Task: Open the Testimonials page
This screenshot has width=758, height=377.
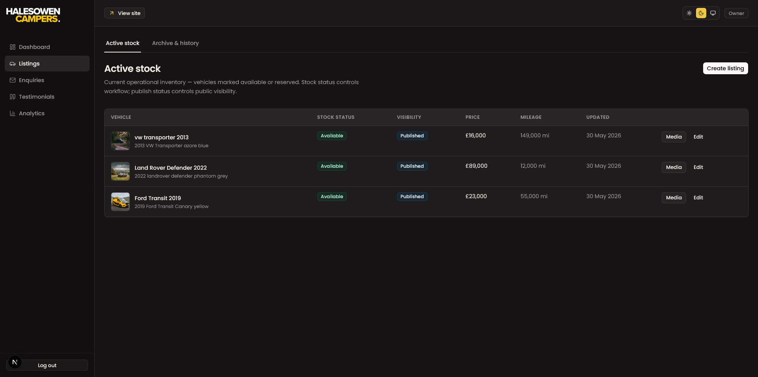Action: [47, 97]
